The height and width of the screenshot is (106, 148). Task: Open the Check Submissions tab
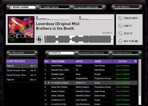[x=88, y=7]
